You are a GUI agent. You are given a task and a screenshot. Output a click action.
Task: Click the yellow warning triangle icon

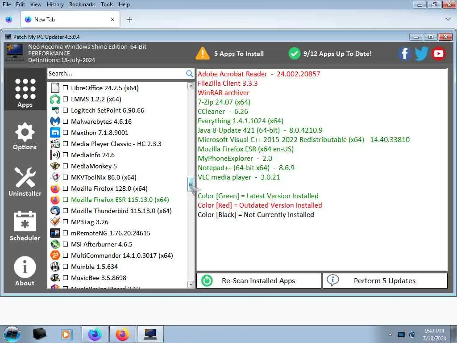click(203, 54)
